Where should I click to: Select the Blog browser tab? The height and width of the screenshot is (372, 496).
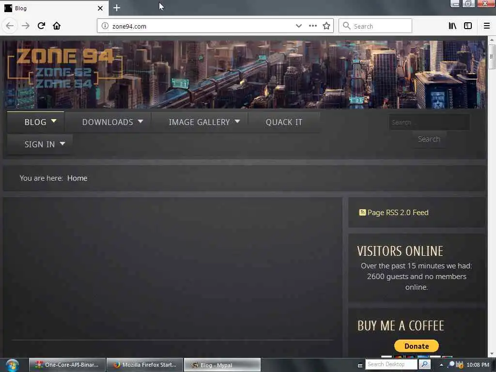click(54, 8)
